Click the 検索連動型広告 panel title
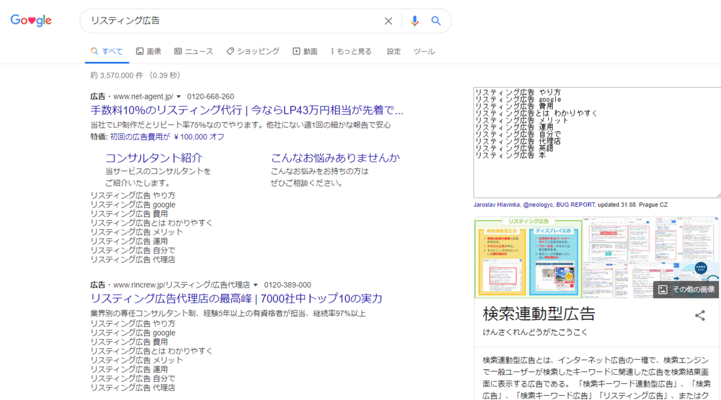This screenshot has height=400, width=721. pyautogui.click(x=539, y=314)
